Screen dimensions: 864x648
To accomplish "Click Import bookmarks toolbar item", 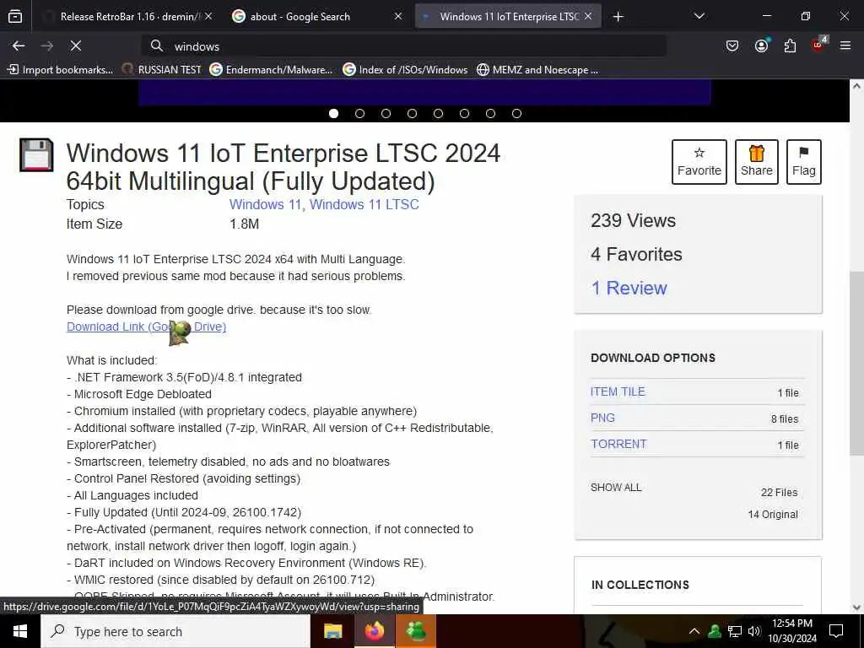I will pyautogui.click(x=60, y=70).
